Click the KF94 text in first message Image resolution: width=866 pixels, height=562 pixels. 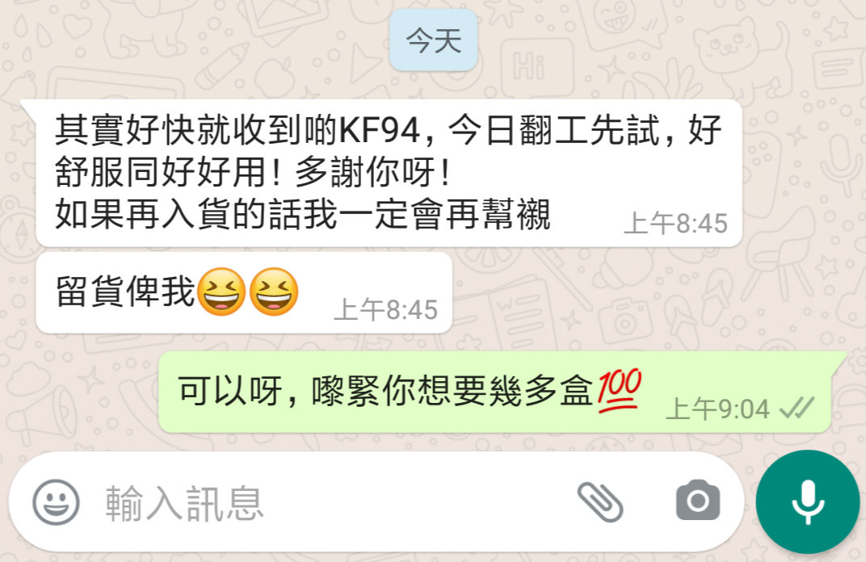click(x=380, y=131)
